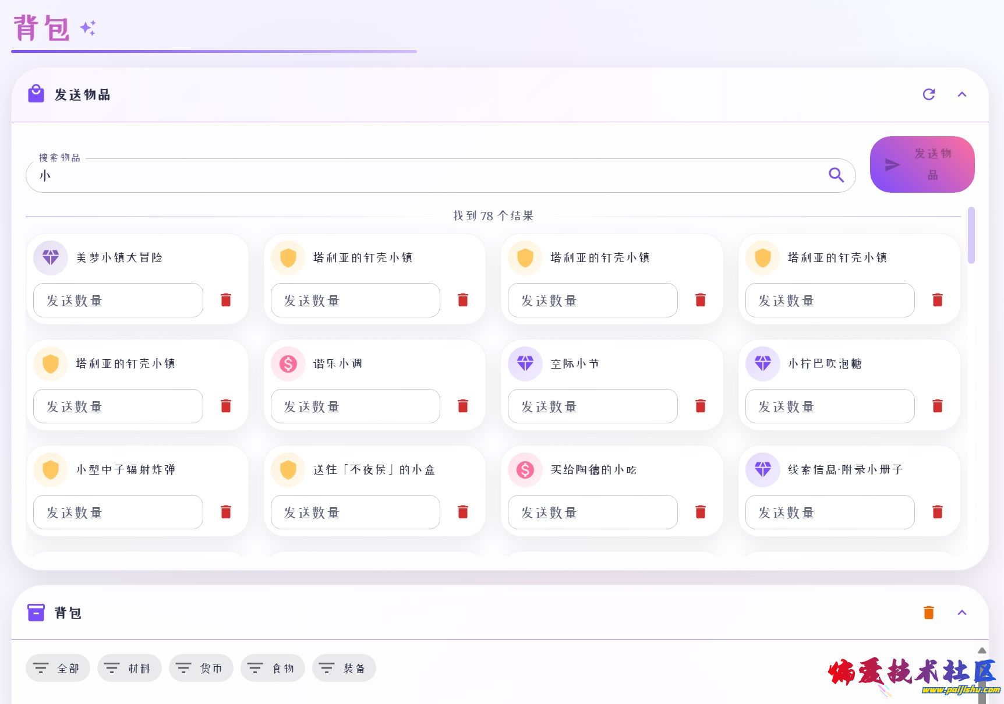The height and width of the screenshot is (704, 1004).
Task: Filter backpack by 材料
Action: 129,668
